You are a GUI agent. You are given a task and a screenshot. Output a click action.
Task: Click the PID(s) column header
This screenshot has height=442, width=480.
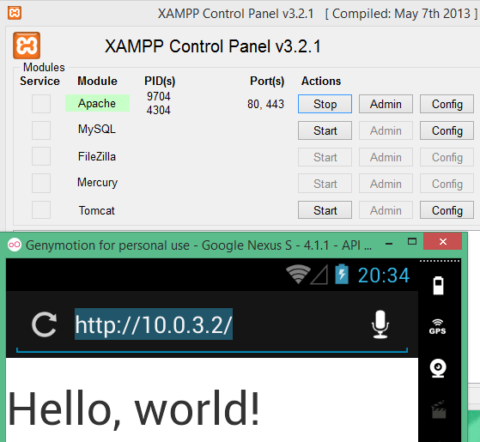pos(160,82)
